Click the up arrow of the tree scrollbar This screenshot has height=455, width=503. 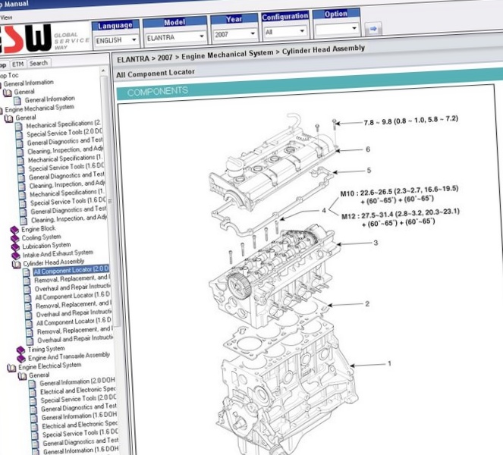tap(103, 71)
